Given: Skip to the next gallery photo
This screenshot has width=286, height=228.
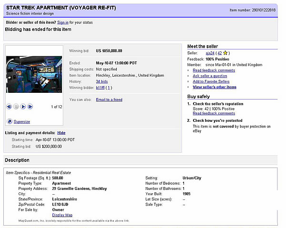Looking at the screenshot, I should point(30,107).
